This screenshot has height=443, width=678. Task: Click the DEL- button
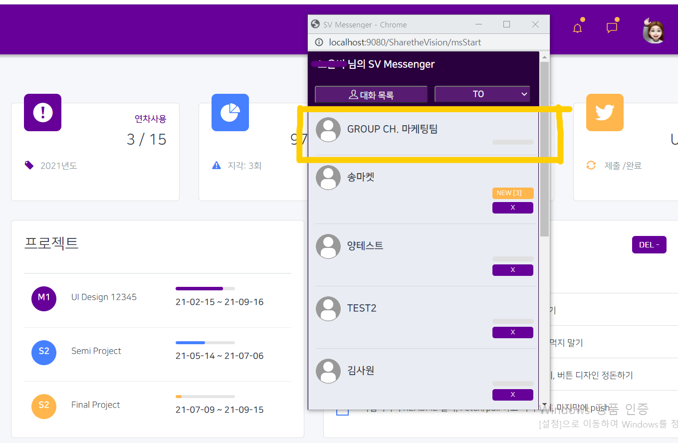click(649, 244)
